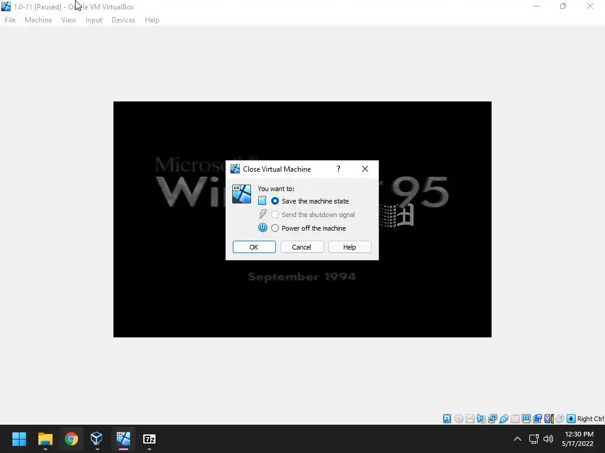Click the recording status icon

click(537, 419)
